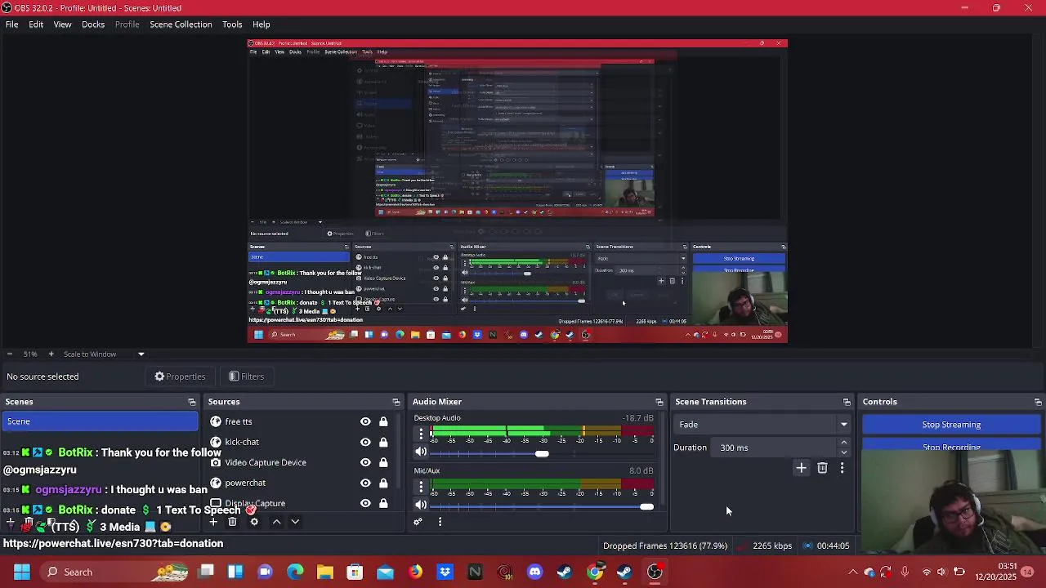Unlock the powerchat source
The height and width of the screenshot is (588, 1046).
click(x=383, y=483)
